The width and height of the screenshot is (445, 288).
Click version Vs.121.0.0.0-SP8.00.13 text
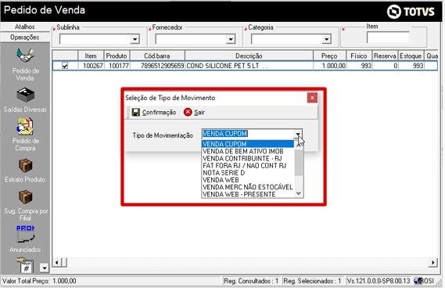(x=379, y=281)
